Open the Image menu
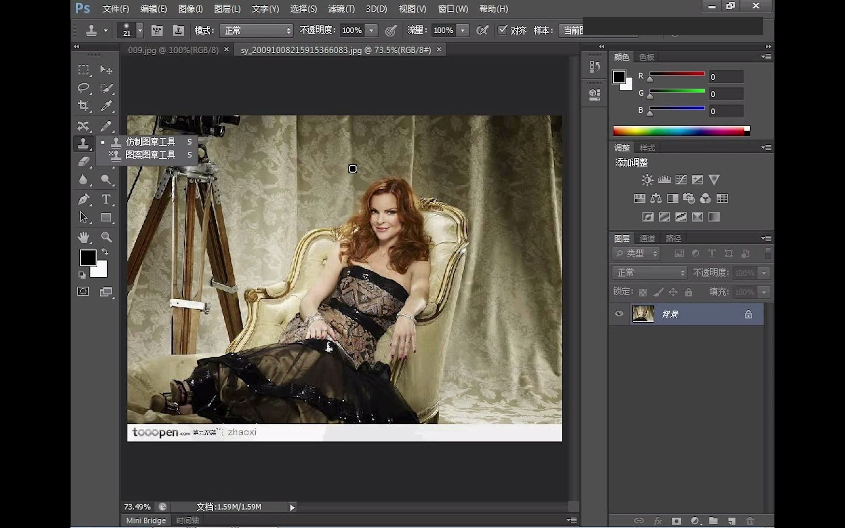845x528 pixels. (x=190, y=9)
